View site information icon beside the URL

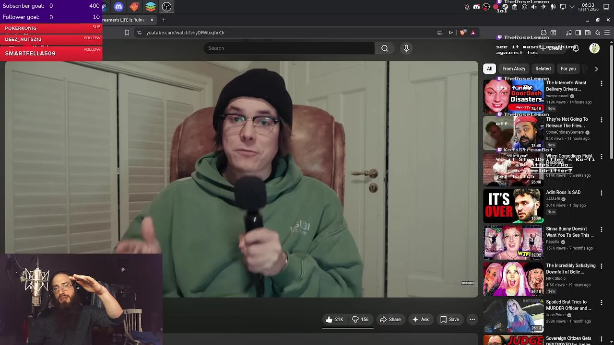coord(139,33)
